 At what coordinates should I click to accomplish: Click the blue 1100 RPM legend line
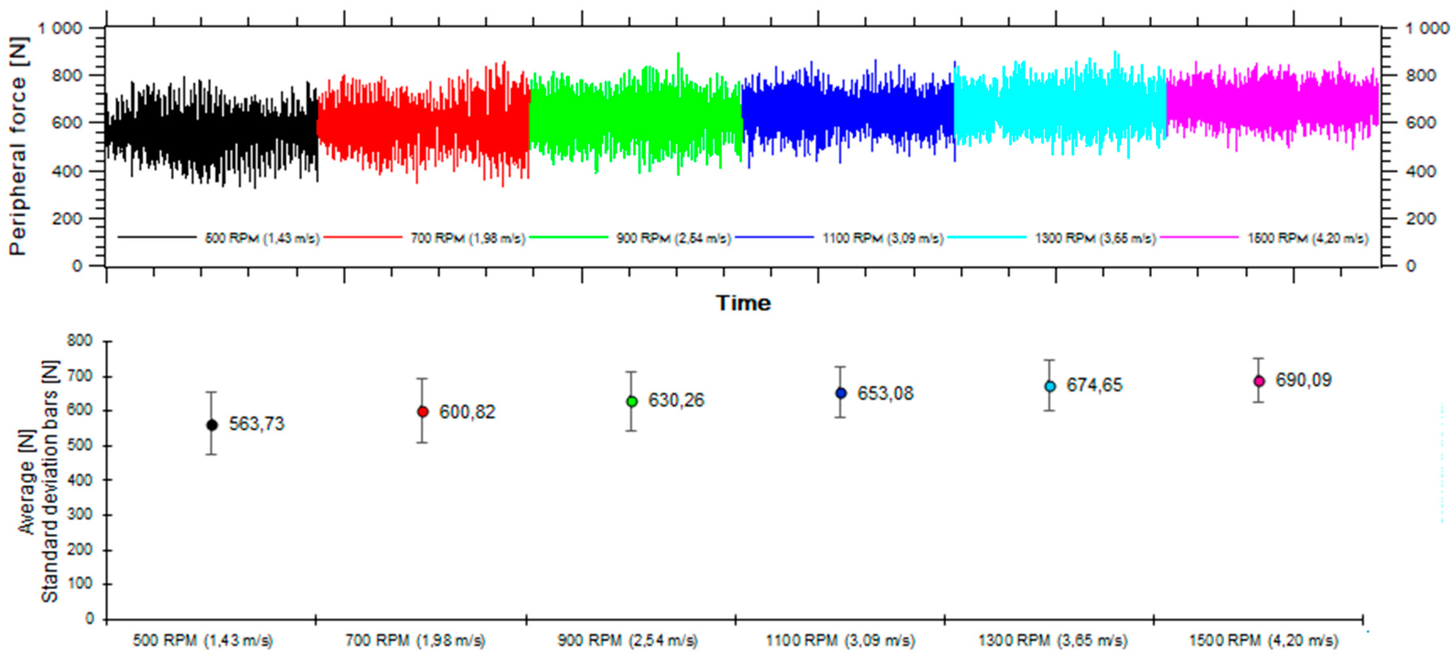[x=774, y=237]
